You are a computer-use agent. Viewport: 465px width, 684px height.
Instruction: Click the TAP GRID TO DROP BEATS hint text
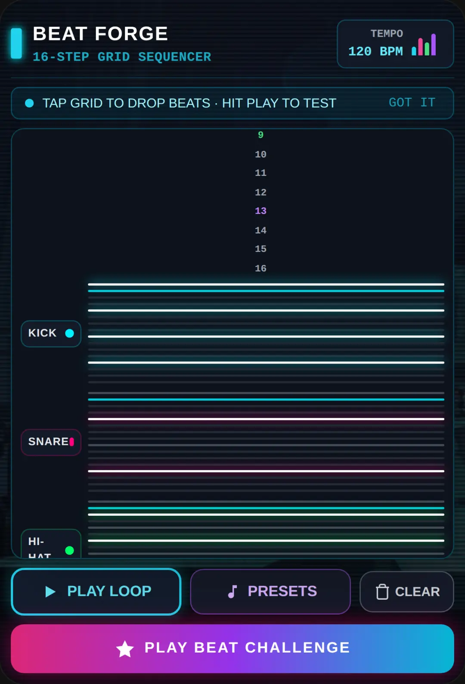coord(189,103)
